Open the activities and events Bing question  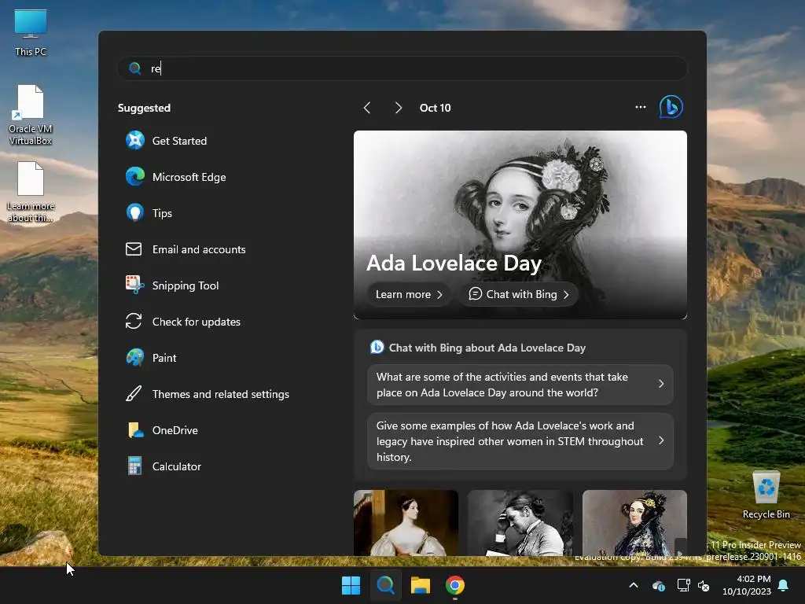pyautogui.click(x=520, y=385)
